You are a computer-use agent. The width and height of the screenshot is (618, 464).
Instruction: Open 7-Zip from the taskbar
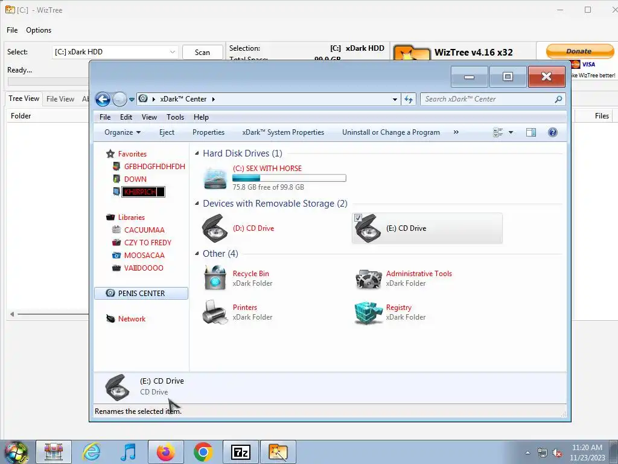click(x=240, y=452)
